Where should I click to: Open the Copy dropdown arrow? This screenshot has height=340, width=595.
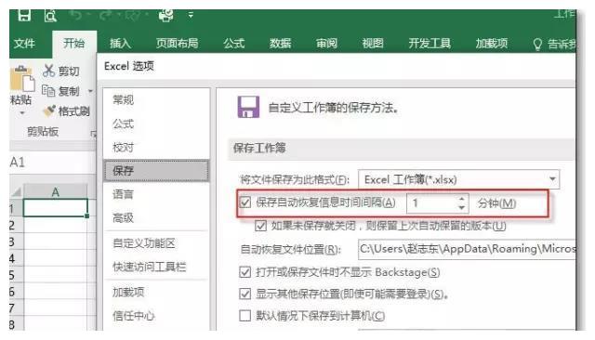point(90,91)
